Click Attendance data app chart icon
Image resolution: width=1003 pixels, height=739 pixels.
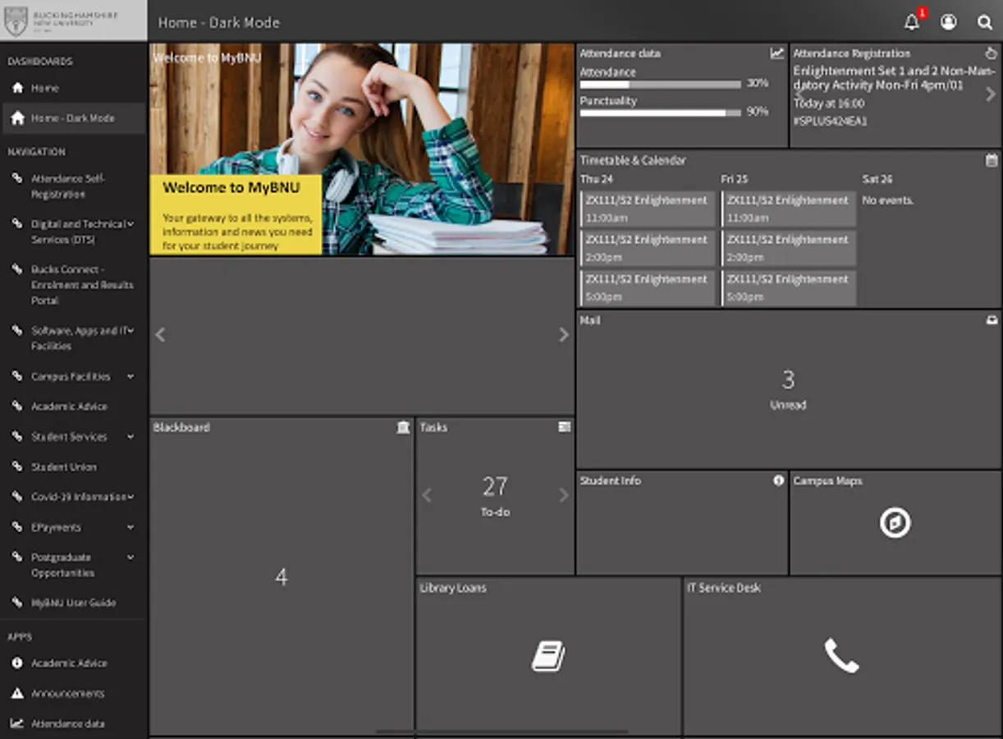click(x=17, y=723)
